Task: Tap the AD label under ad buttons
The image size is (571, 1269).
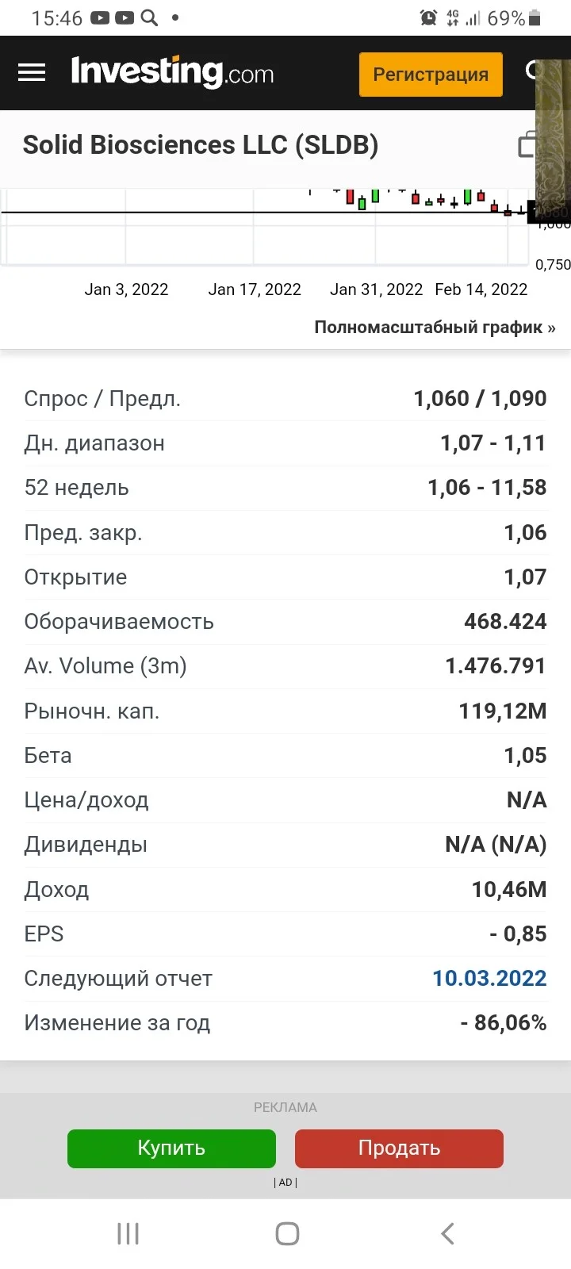Action: [x=285, y=1183]
